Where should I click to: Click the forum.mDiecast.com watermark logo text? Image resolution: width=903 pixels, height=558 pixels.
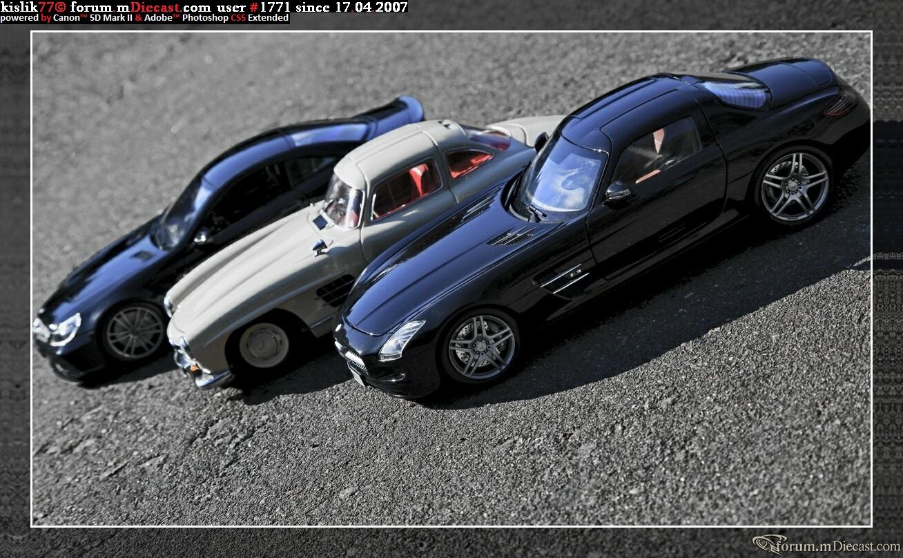pos(826,545)
